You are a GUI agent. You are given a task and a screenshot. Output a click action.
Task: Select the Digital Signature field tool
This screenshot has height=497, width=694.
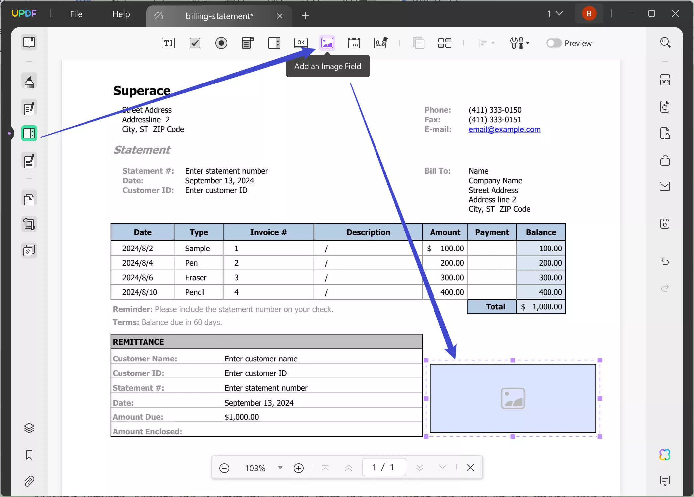(380, 43)
